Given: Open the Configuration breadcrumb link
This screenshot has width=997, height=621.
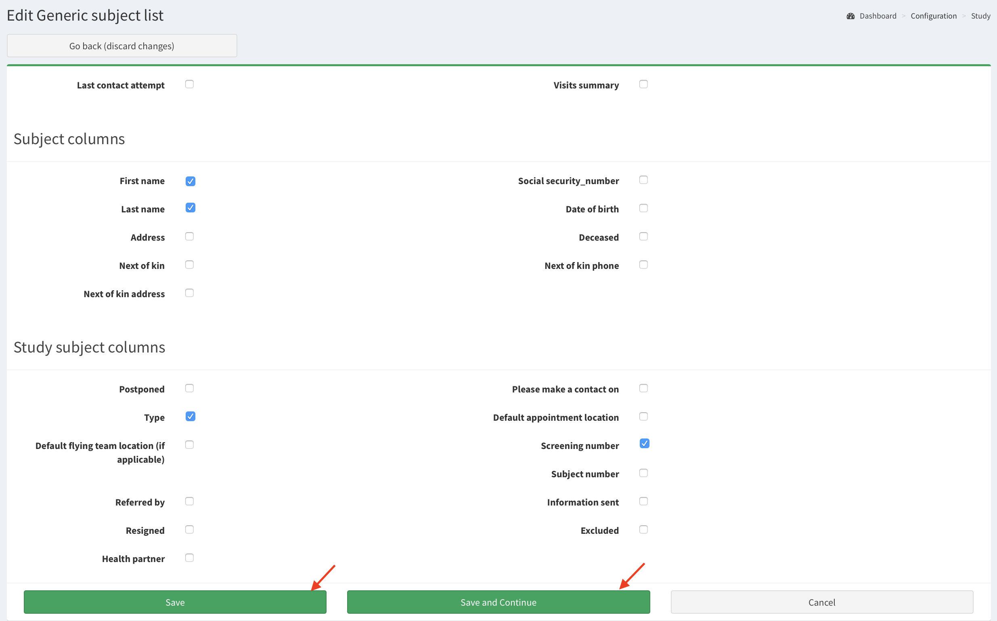Looking at the screenshot, I should click(x=933, y=16).
